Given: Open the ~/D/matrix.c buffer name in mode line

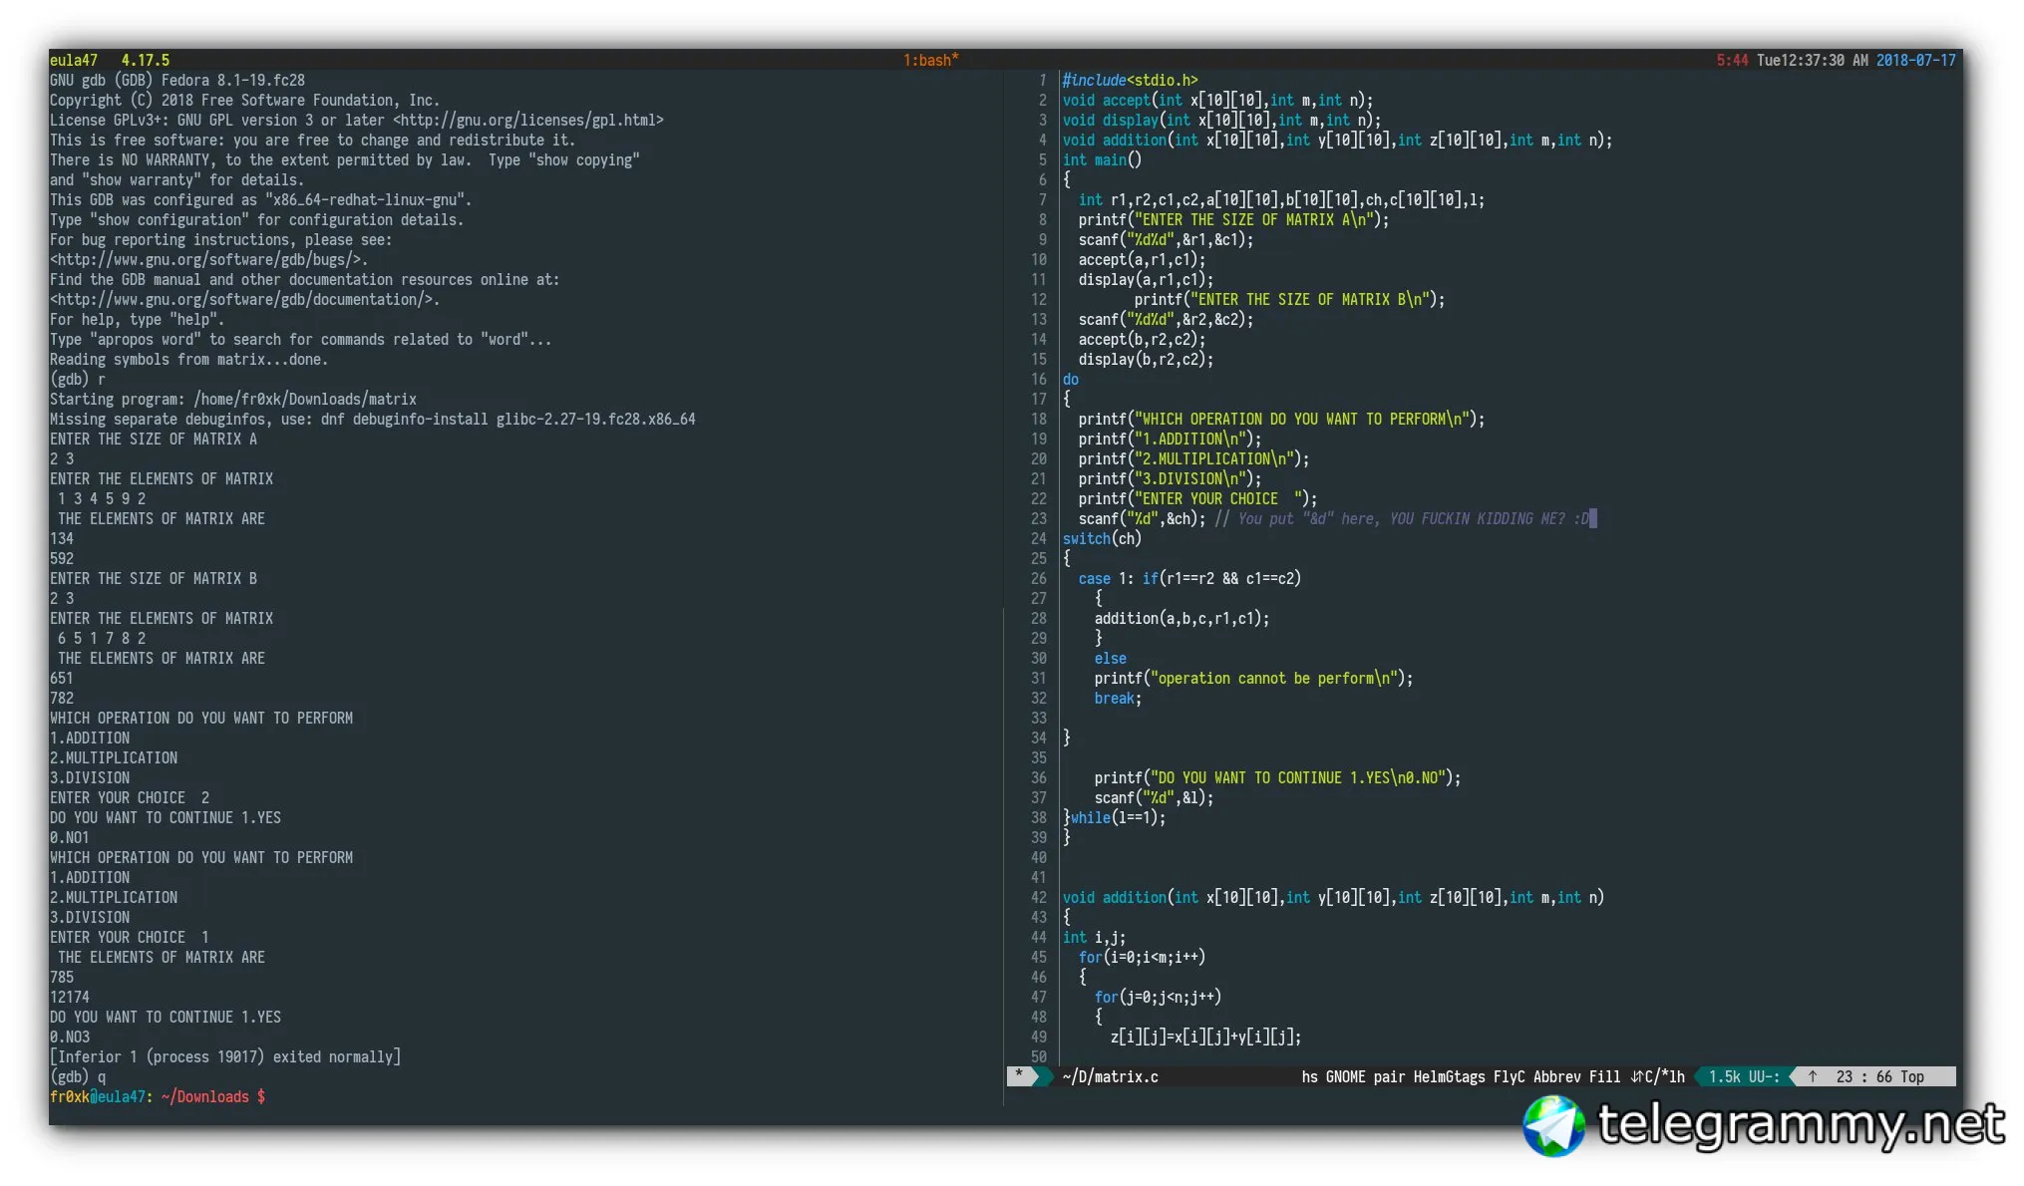Looking at the screenshot, I should coord(1110,1076).
